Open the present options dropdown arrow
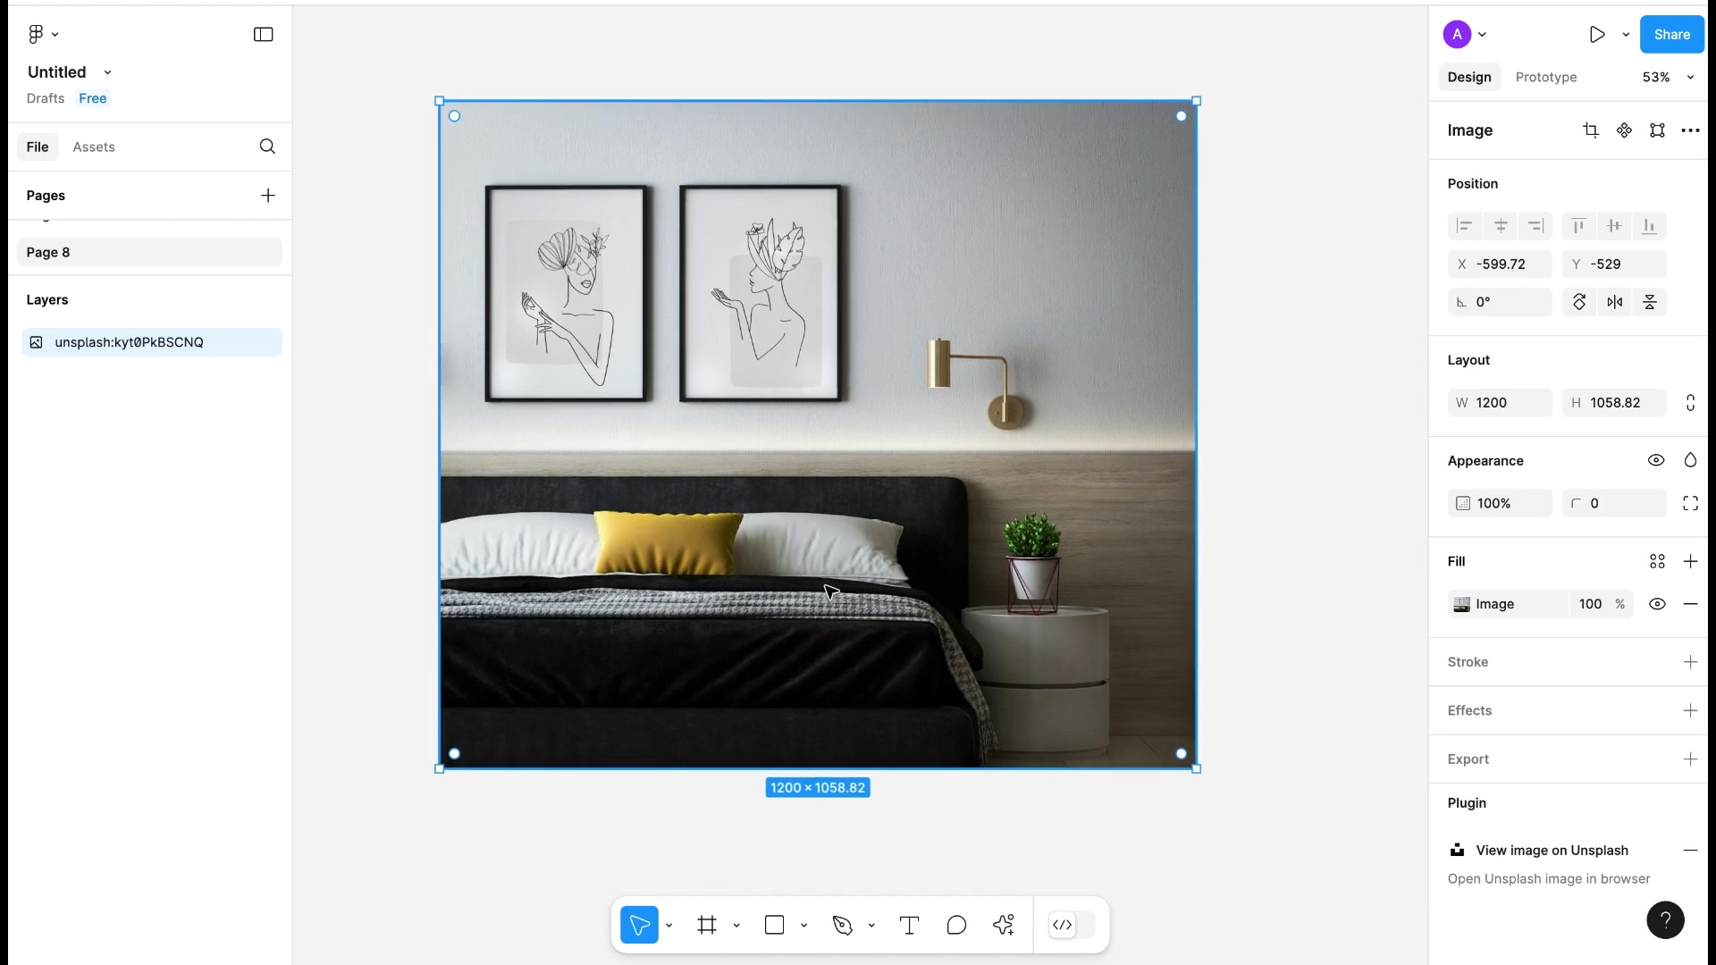 (1626, 34)
